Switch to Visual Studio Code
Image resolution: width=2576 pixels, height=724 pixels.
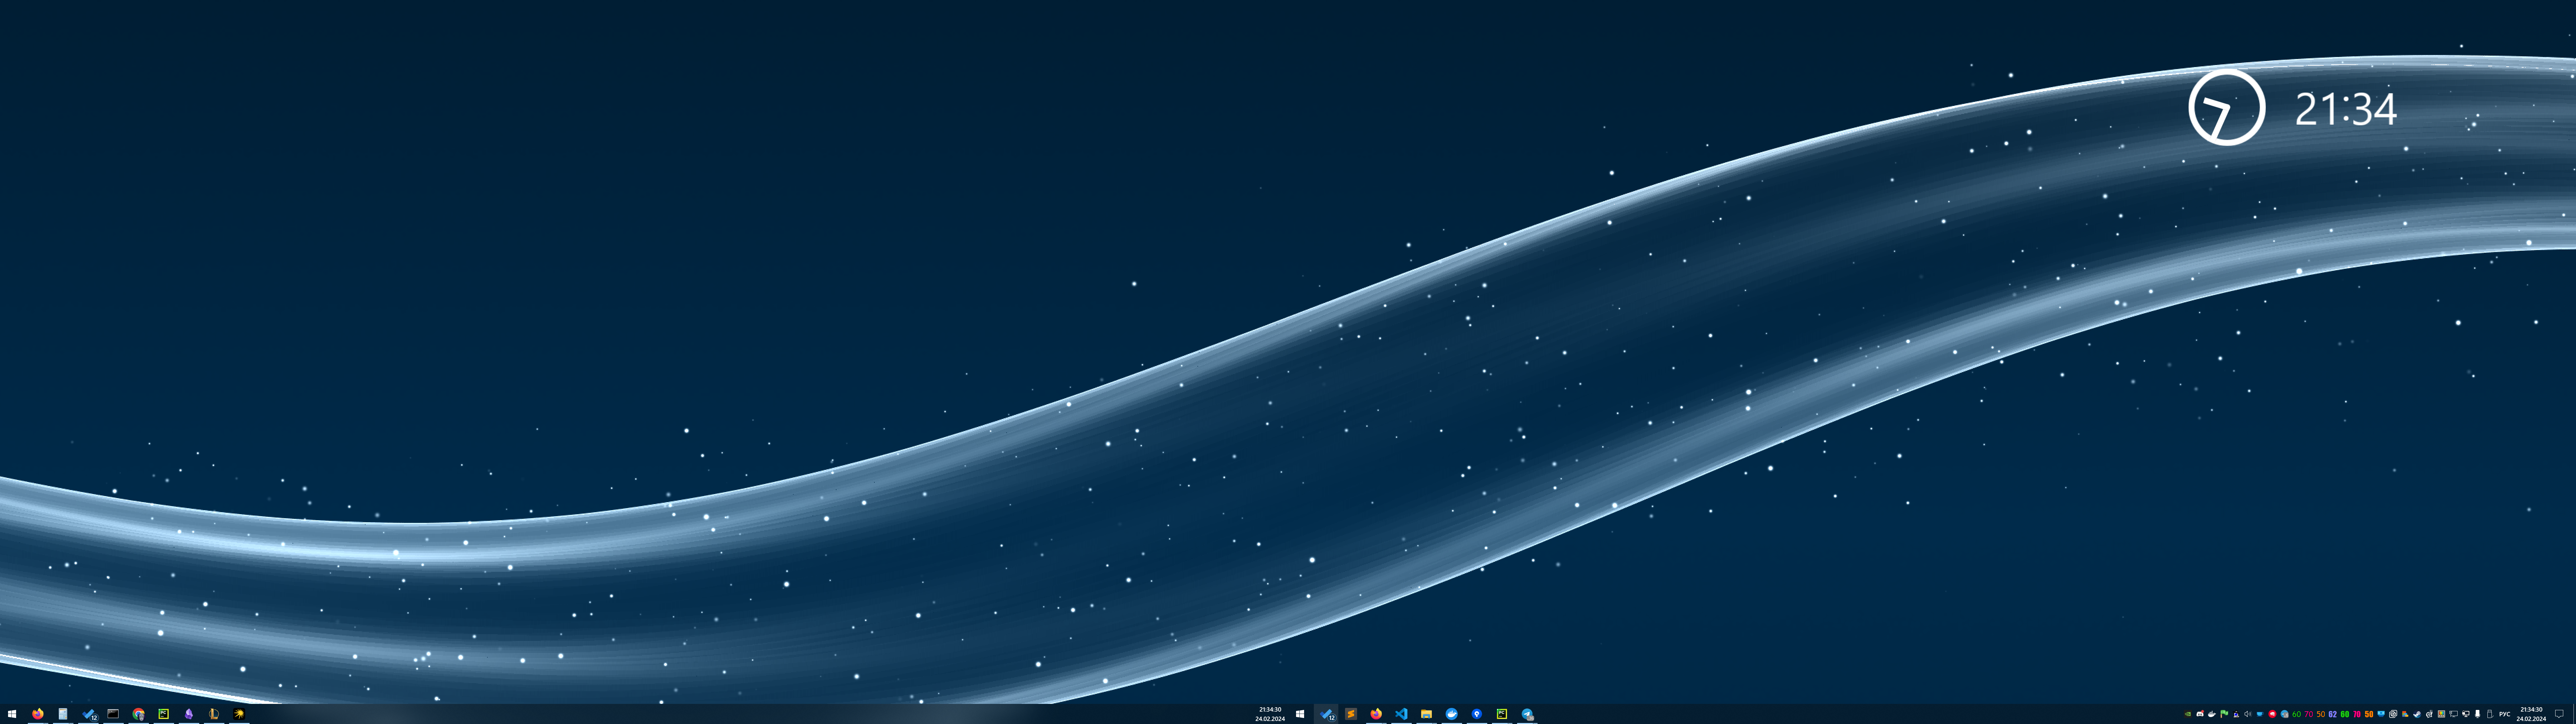pyautogui.click(x=1401, y=714)
